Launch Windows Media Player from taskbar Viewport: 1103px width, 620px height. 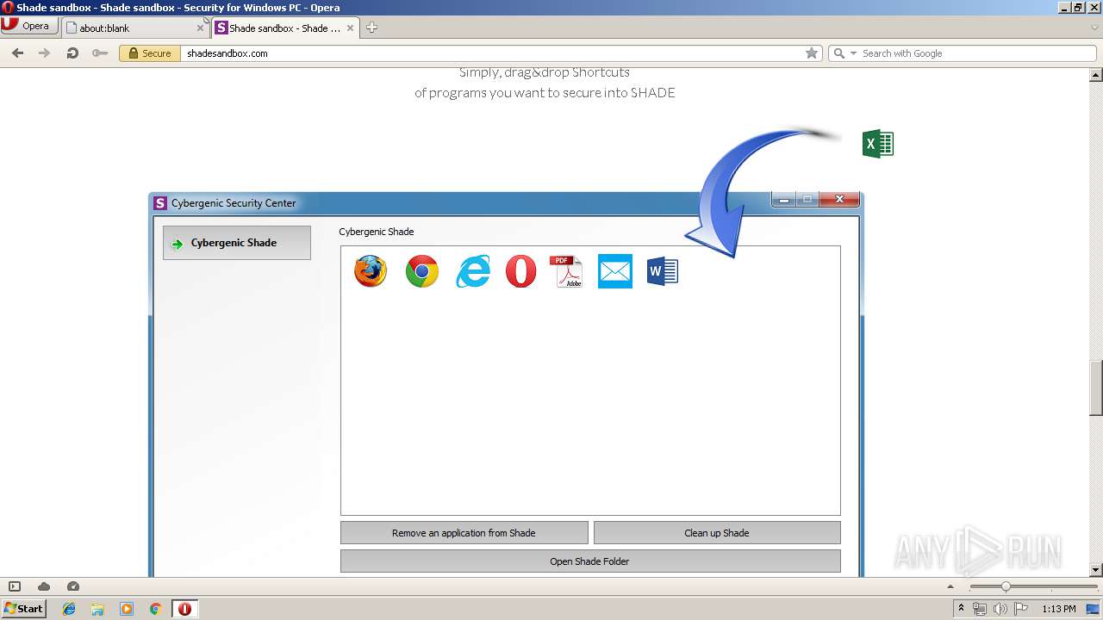tap(127, 609)
